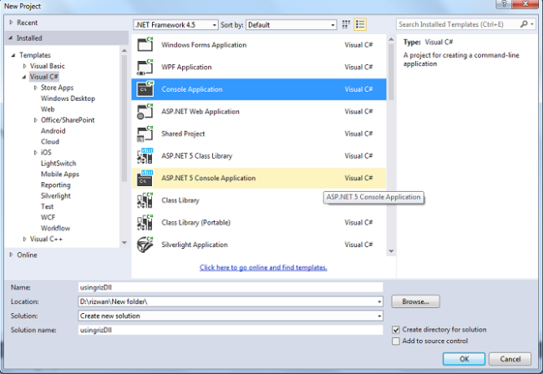Viewport: 543px width, 374px height.
Task: Click the ASP.NET Web Application template icon
Action: click(145, 111)
